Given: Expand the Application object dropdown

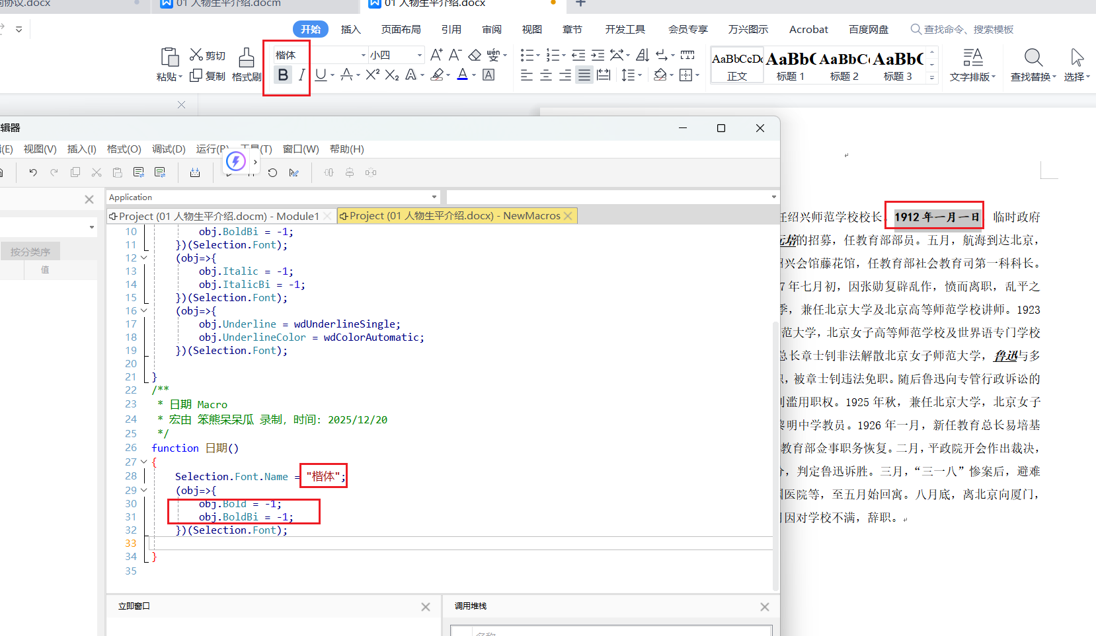Looking at the screenshot, I should 434,197.
